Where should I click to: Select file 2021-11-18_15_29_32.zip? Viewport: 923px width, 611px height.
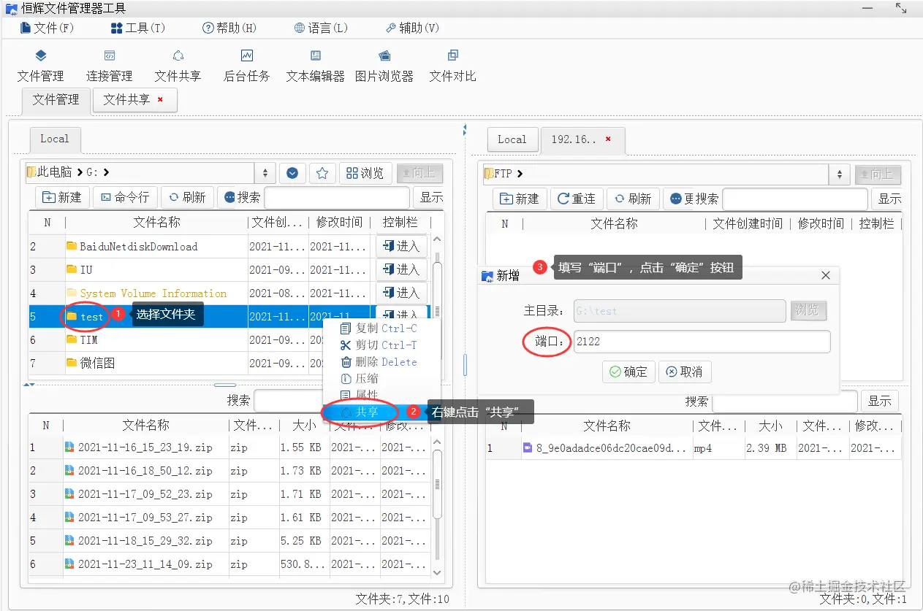[228, 541]
